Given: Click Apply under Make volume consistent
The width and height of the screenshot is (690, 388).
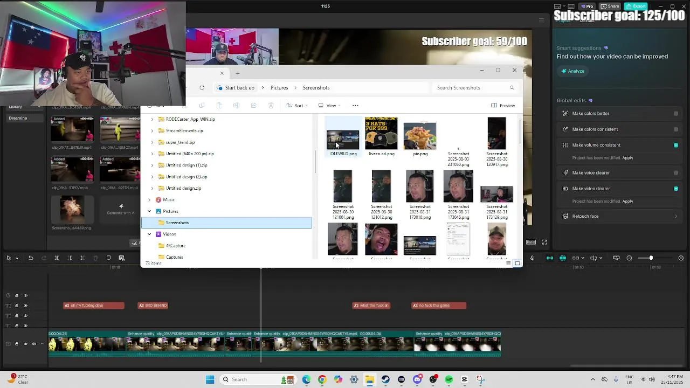Looking at the screenshot, I should point(627,158).
